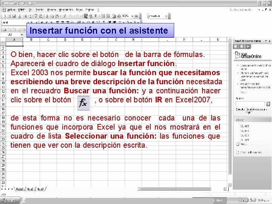Click the open folder icon beside lower Más...
The width and height of the screenshot is (272, 204).
(x=238, y=144)
